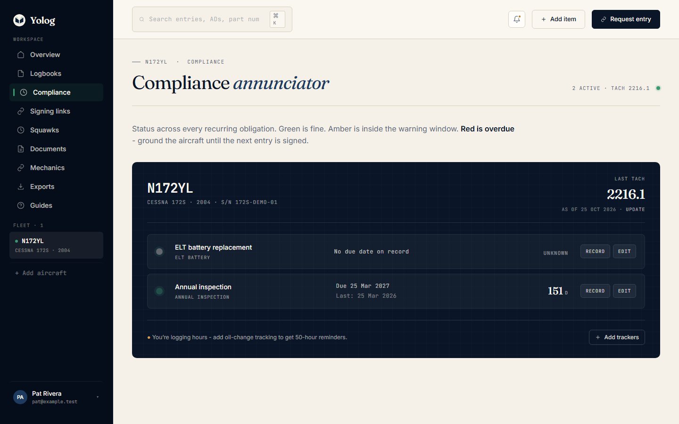
Task: Open the Overview page
Action: click(x=56, y=55)
